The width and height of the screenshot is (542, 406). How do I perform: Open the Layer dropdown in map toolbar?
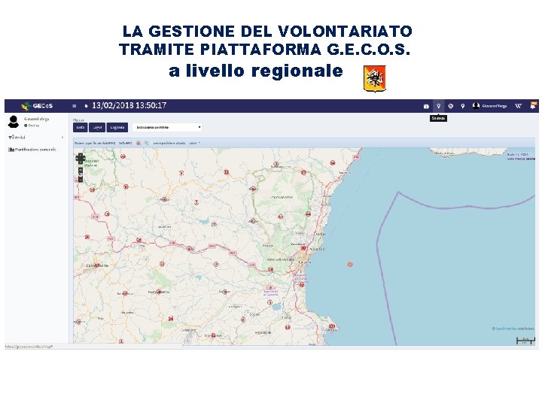pos(194,143)
